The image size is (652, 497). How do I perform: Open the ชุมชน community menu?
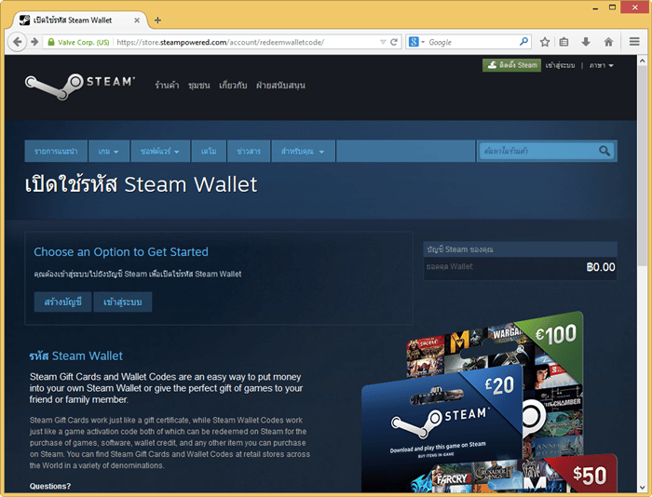[x=198, y=86]
